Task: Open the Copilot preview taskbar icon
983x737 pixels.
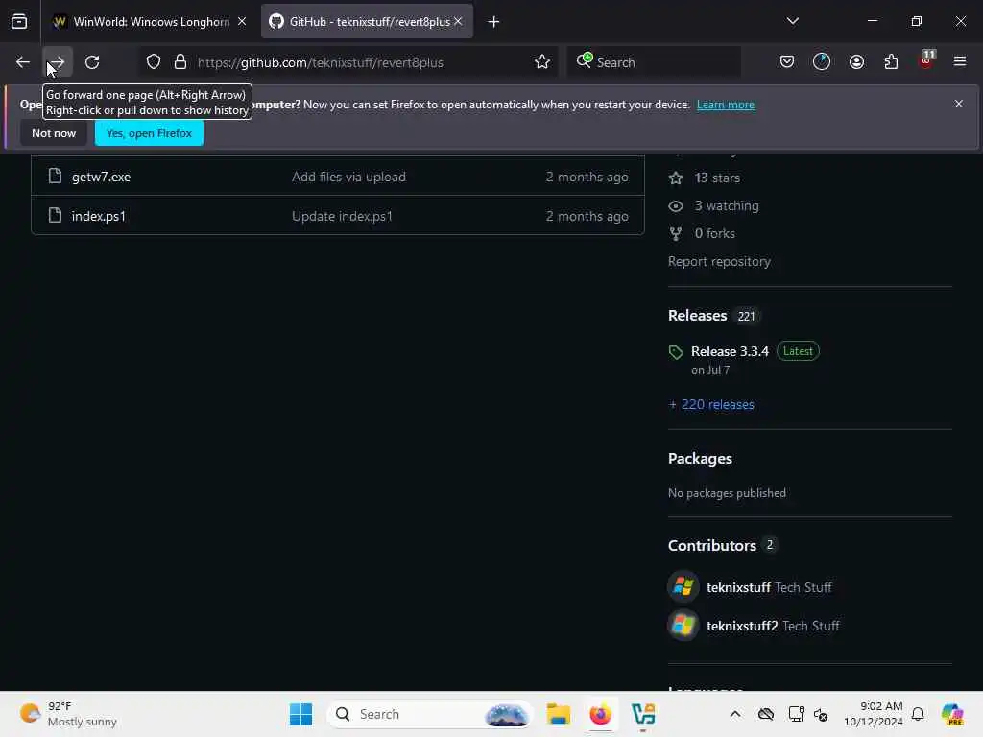Action: (952, 714)
